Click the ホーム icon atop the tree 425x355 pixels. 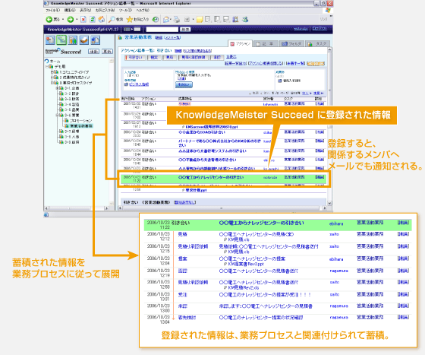click(47, 61)
